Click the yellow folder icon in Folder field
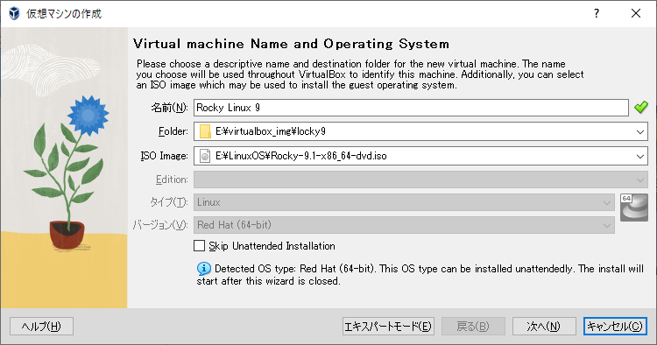657x345 pixels. tap(205, 131)
